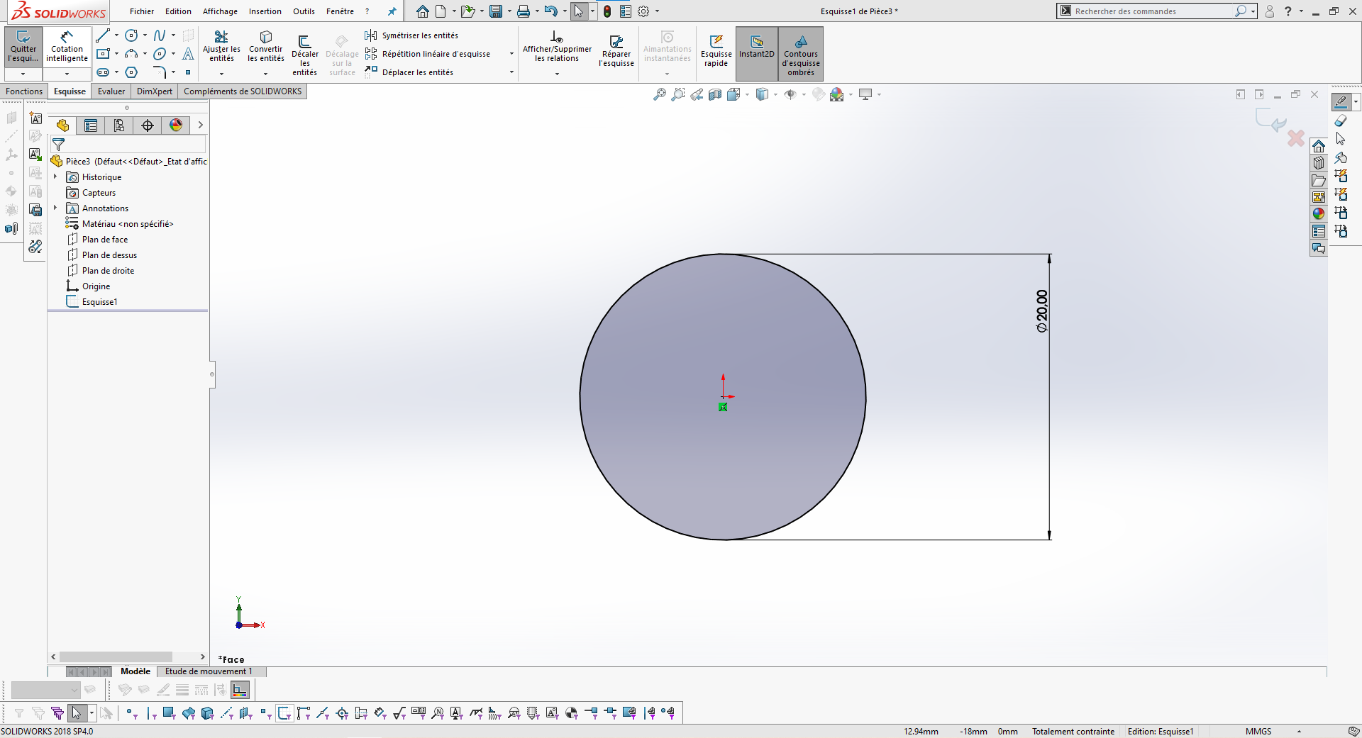Click the Esquisse rapide icon
The width and height of the screenshot is (1362, 738).
point(716,51)
